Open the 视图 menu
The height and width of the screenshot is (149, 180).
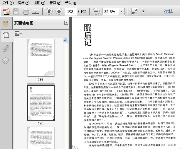click(x=39, y=3)
